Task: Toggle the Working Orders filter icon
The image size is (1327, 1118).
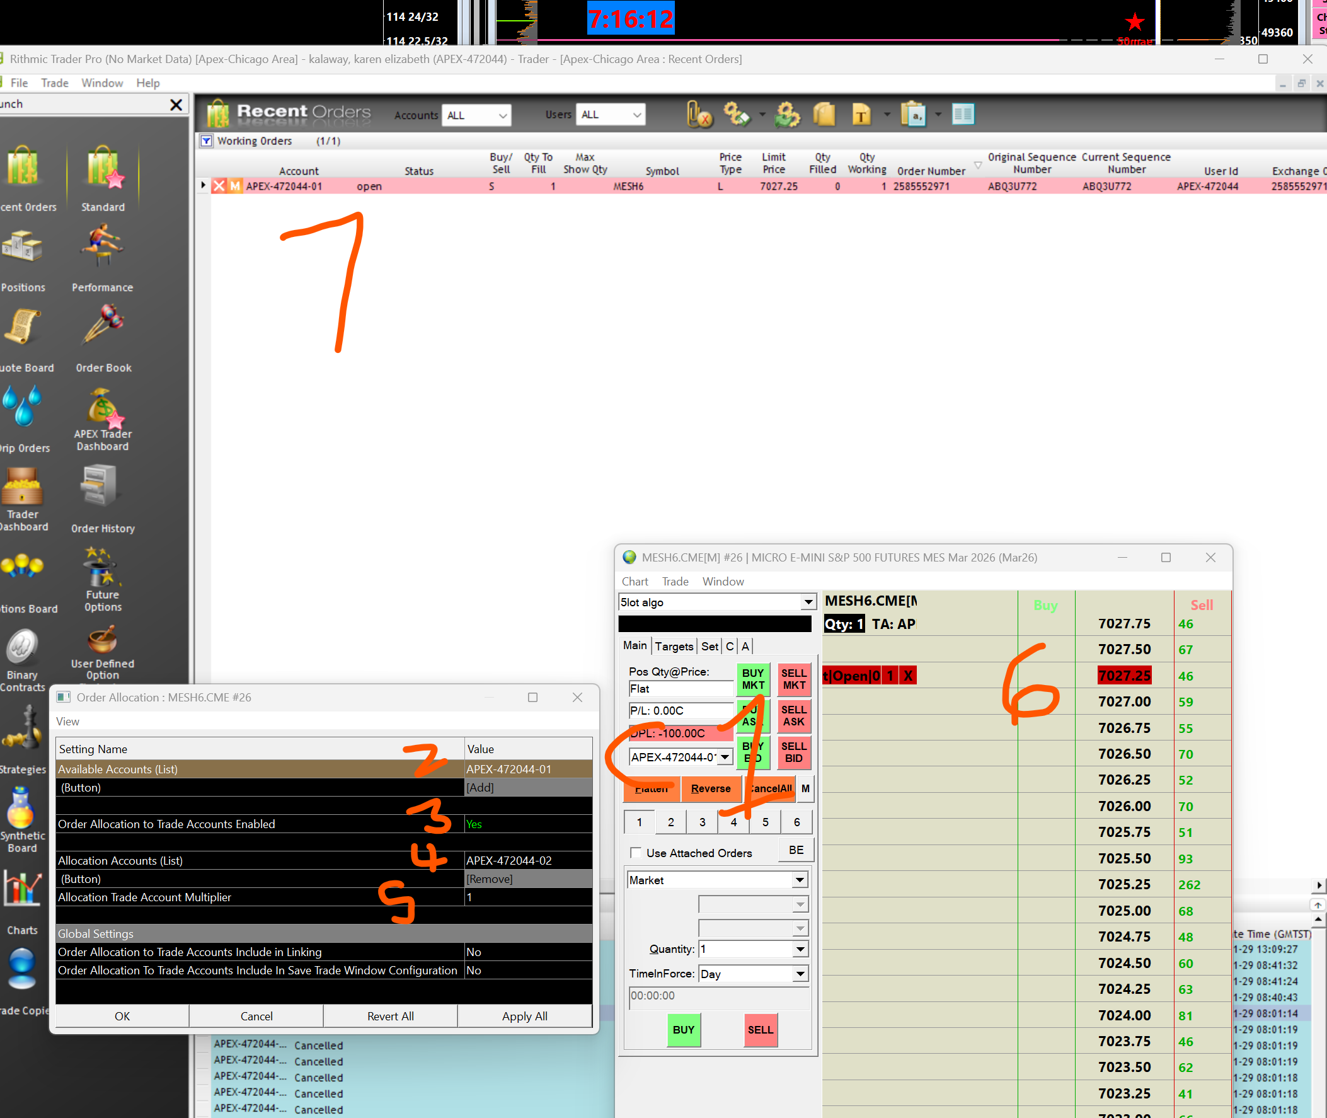Action: point(206,141)
